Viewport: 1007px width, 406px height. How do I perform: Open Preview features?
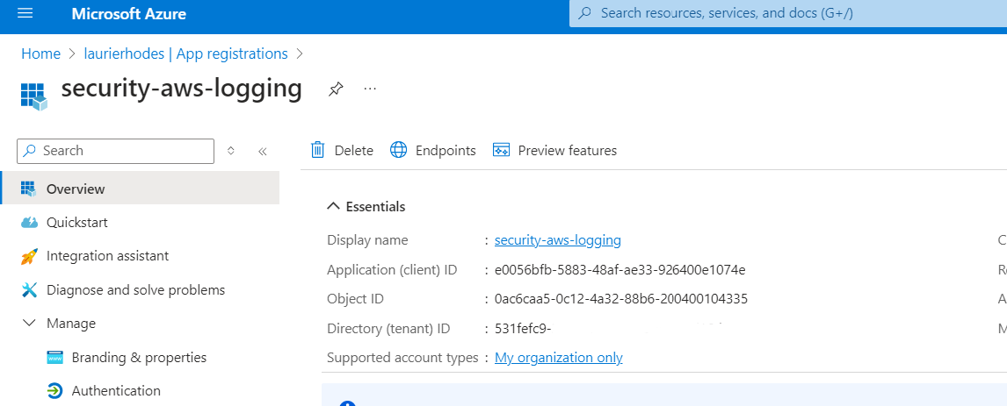coord(554,150)
